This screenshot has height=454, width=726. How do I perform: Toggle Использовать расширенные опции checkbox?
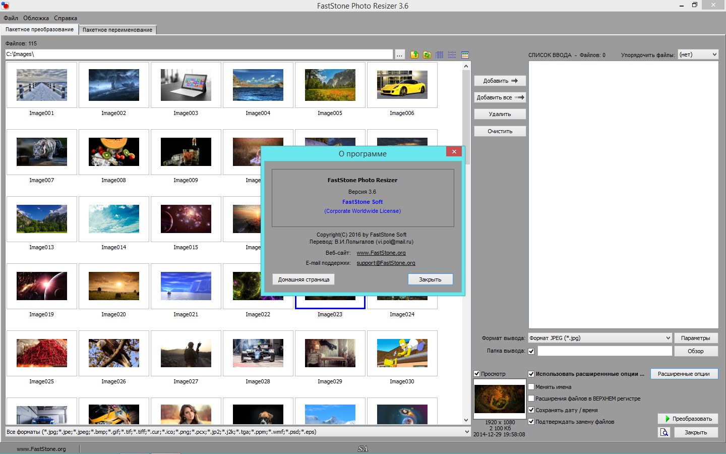(531, 374)
